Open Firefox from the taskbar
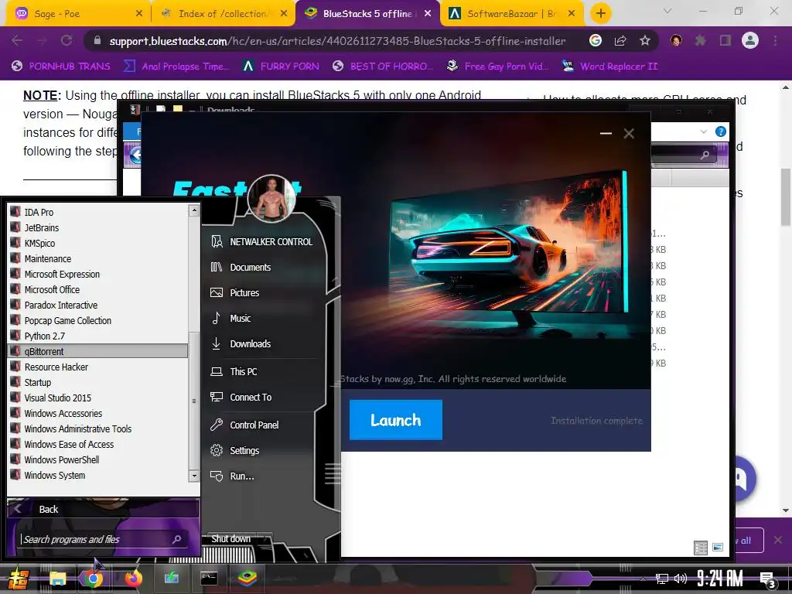The image size is (792, 594). 133,579
